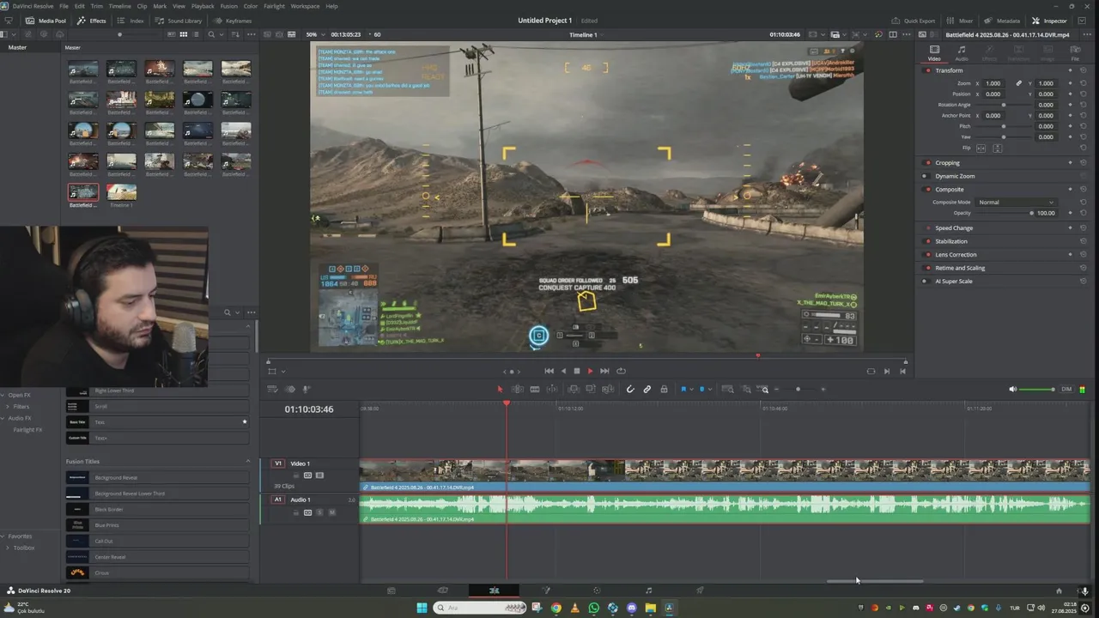Screen dimensions: 1099x618
Task: Switch to the Deliver page icon
Action: click(x=700, y=591)
